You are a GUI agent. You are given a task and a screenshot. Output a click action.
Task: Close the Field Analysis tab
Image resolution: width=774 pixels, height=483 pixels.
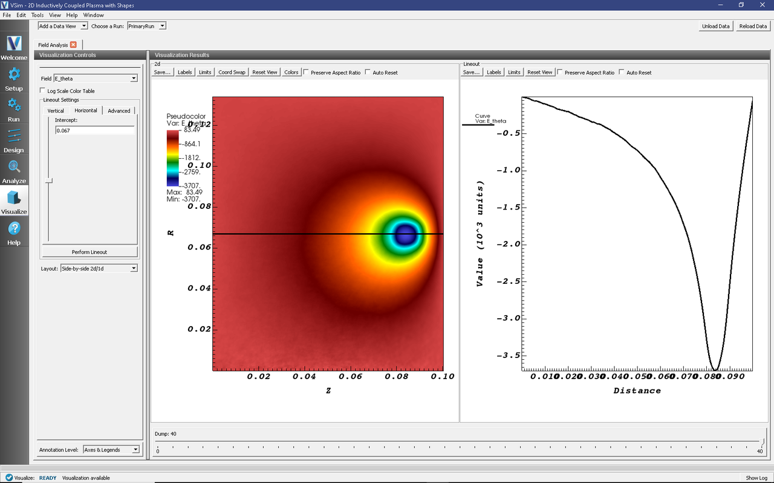click(73, 45)
